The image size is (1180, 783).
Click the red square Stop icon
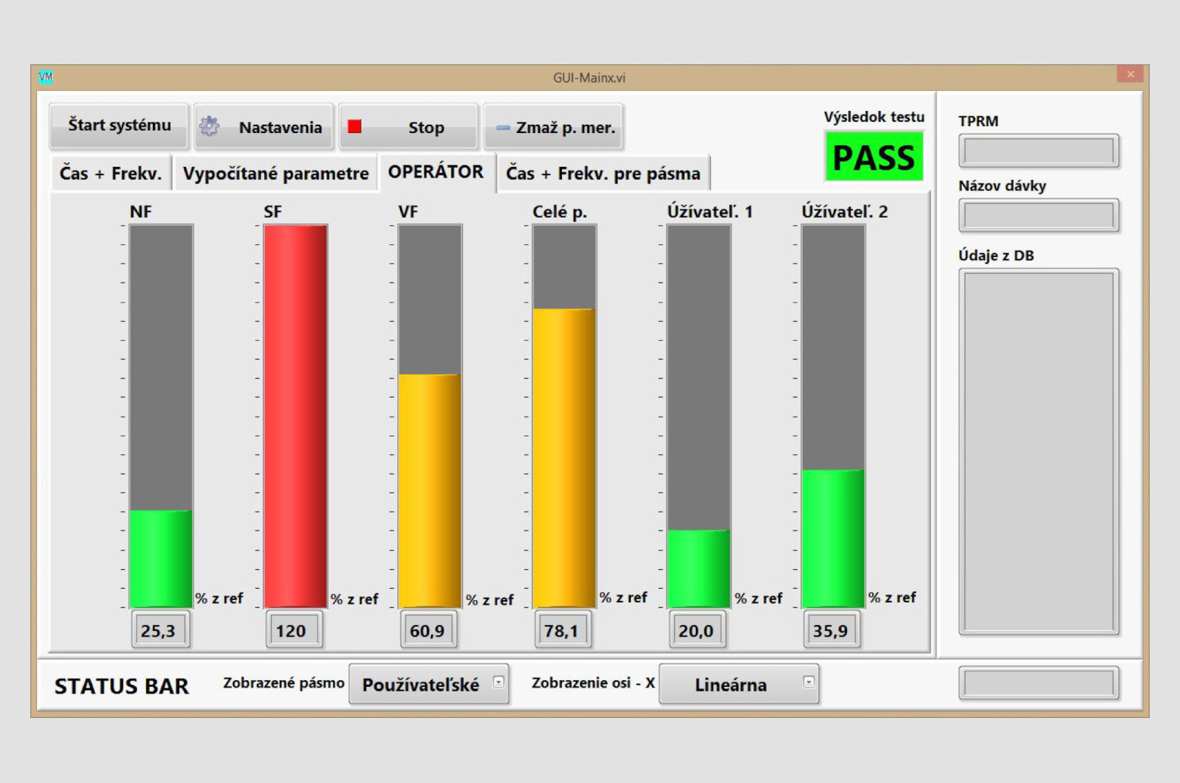point(354,126)
